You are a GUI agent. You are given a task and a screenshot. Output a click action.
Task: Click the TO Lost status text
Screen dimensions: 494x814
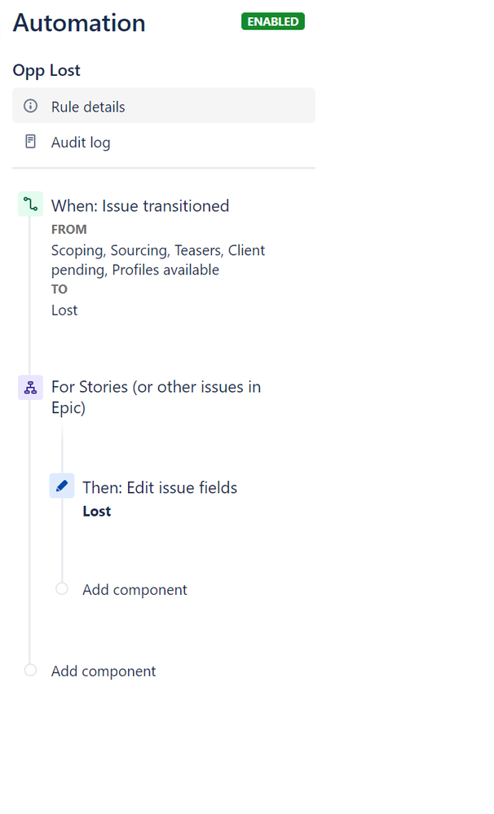point(64,310)
